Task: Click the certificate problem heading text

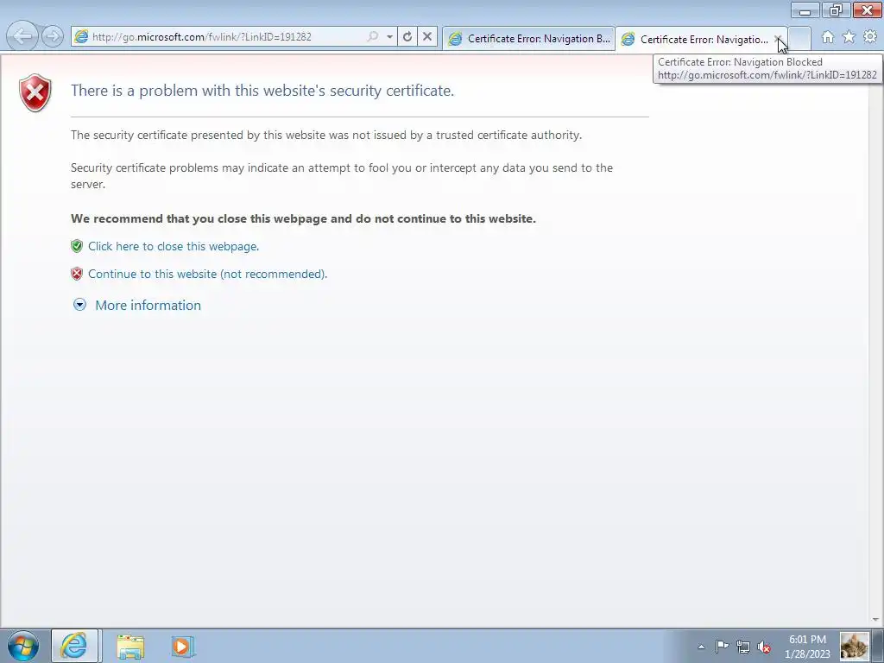Action: tap(262, 91)
